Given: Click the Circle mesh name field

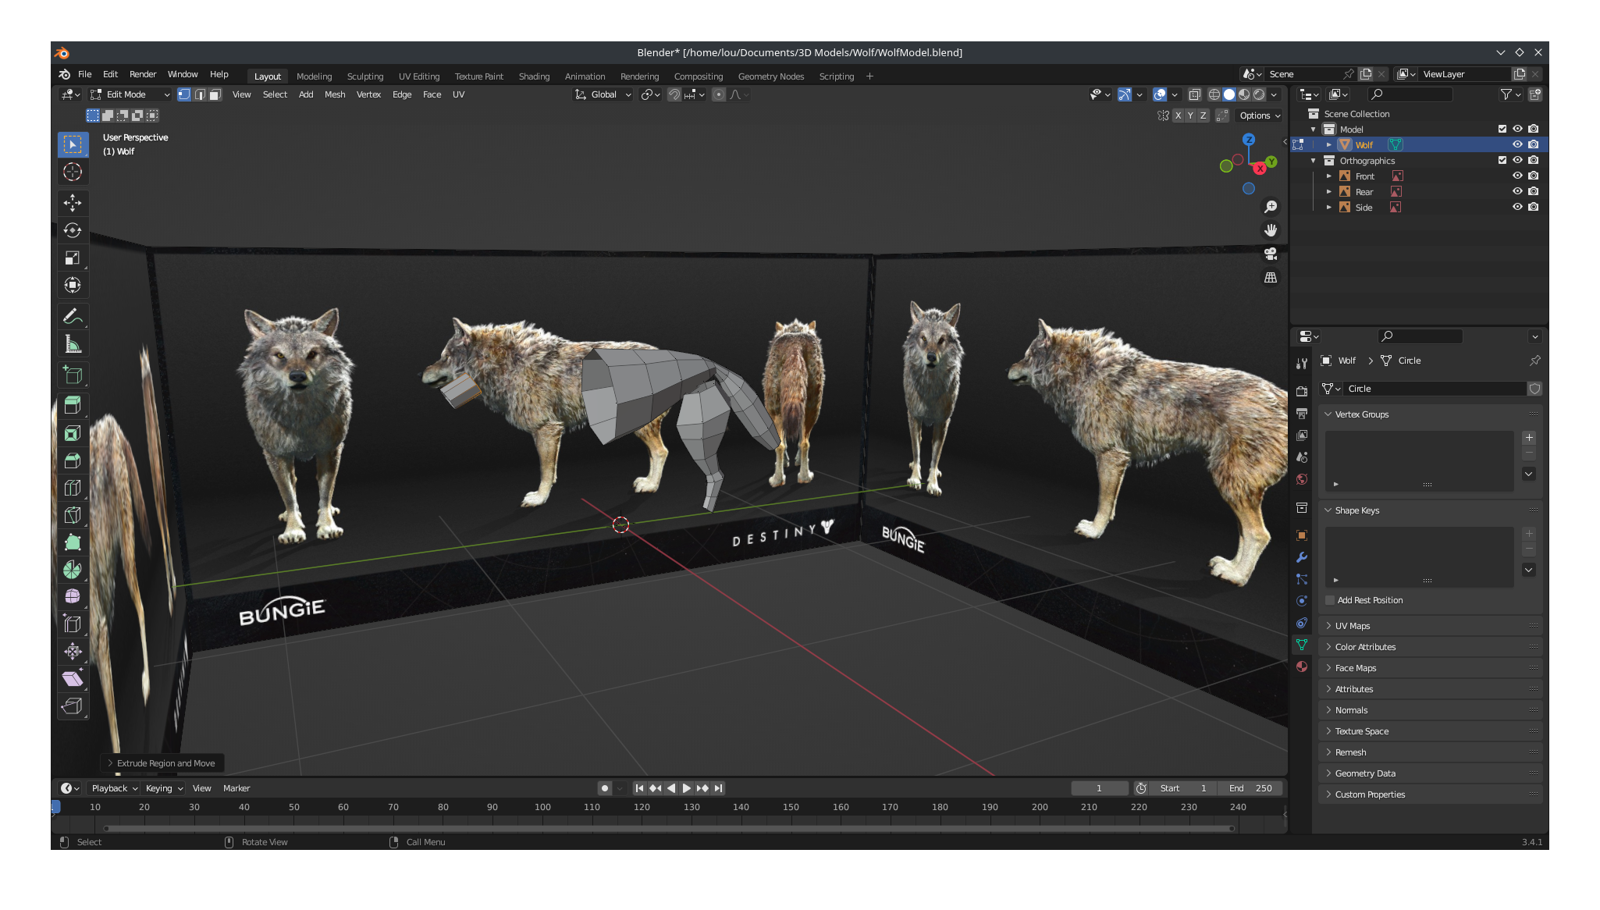Looking at the screenshot, I should [1435, 389].
